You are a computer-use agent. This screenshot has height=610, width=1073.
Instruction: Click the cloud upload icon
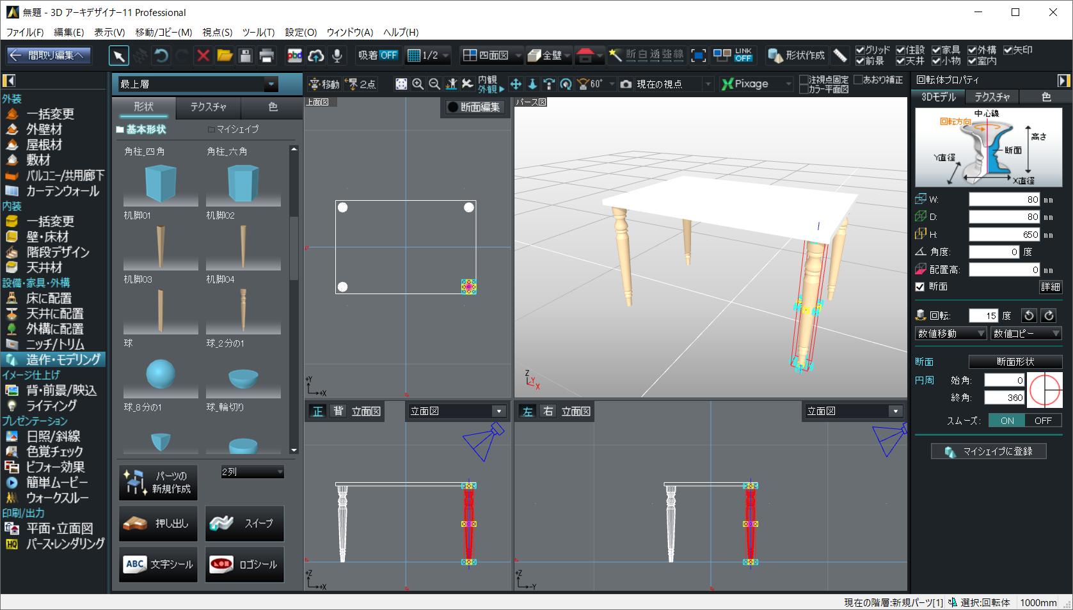click(315, 56)
